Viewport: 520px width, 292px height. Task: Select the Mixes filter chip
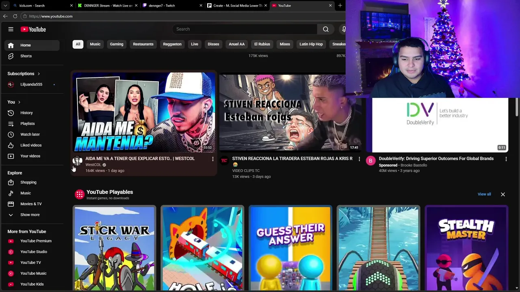point(285,44)
